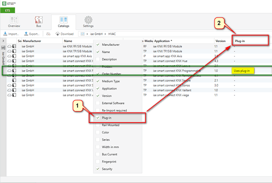Expand the left side panel arrow
272x183 pixels.
3,41
